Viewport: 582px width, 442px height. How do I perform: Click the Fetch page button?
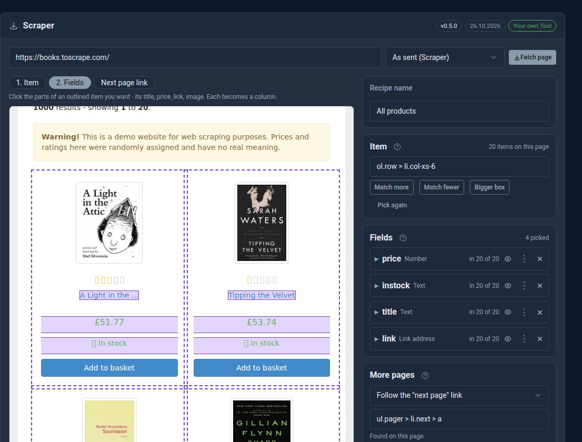tap(532, 57)
